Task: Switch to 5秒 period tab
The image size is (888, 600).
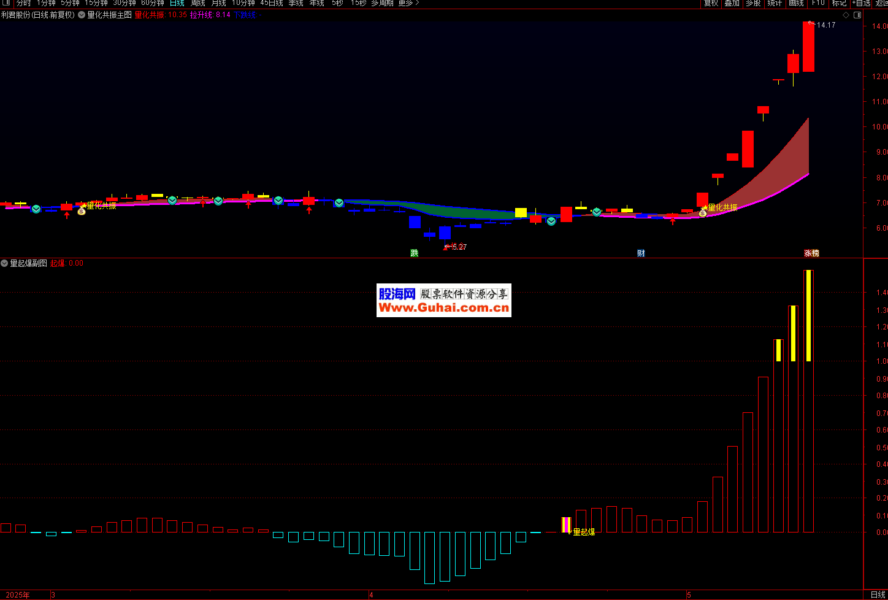Action: click(x=337, y=3)
